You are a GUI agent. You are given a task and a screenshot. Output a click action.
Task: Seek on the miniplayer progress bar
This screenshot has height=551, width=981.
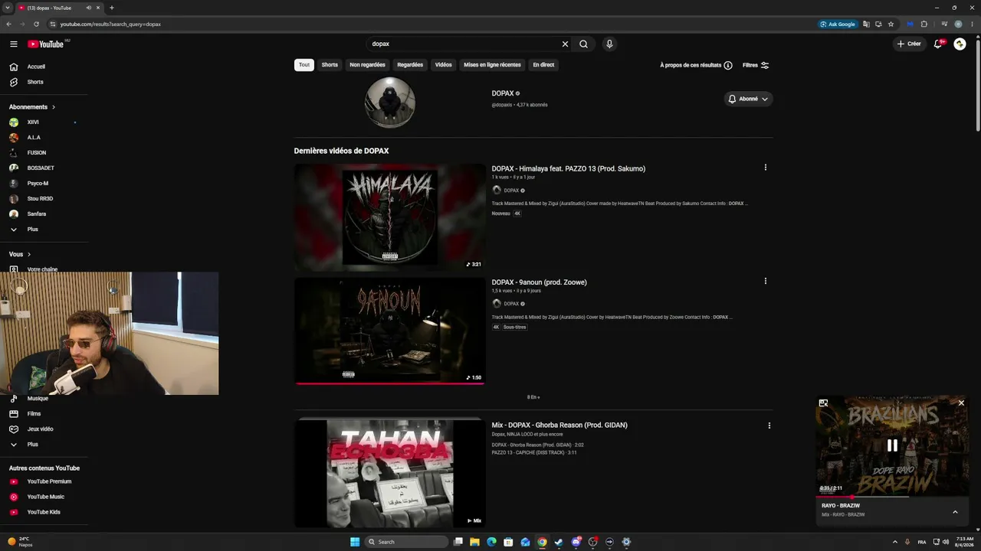point(892,497)
